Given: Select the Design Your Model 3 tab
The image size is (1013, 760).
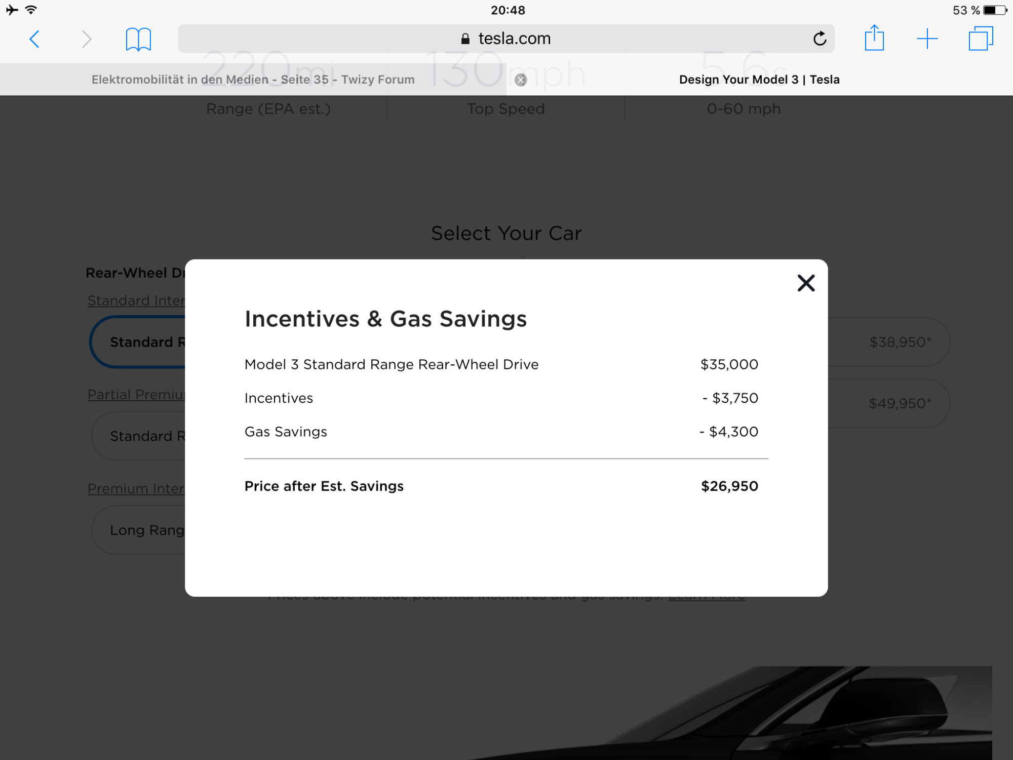Looking at the screenshot, I should [x=759, y=80].
